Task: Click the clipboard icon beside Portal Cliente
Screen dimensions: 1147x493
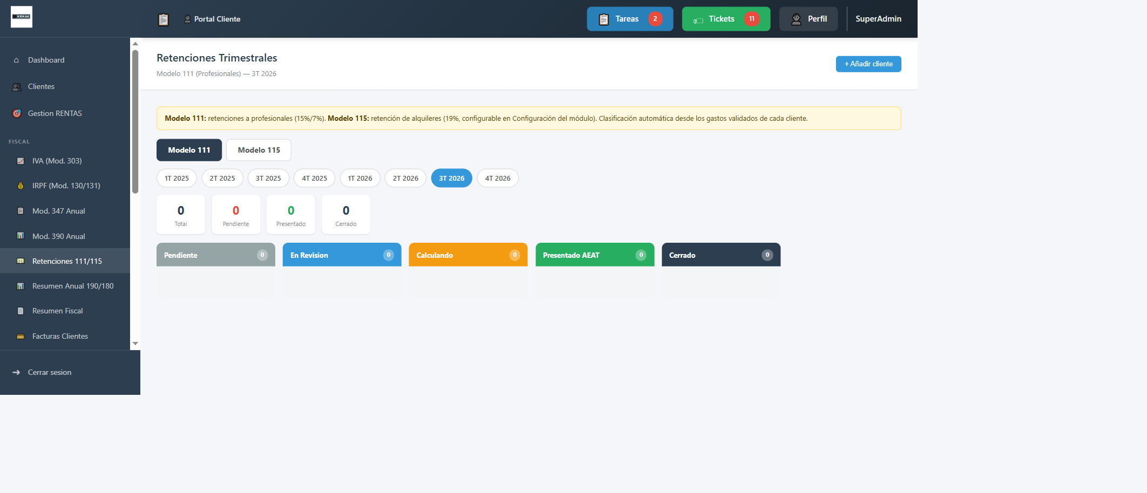Action: [x=163, y=19]
